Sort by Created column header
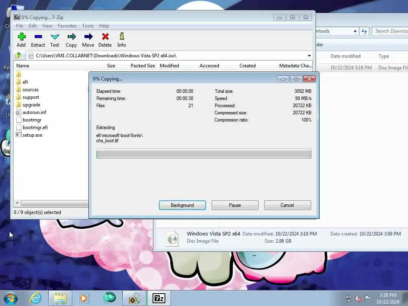 click(x=247, y=66)
